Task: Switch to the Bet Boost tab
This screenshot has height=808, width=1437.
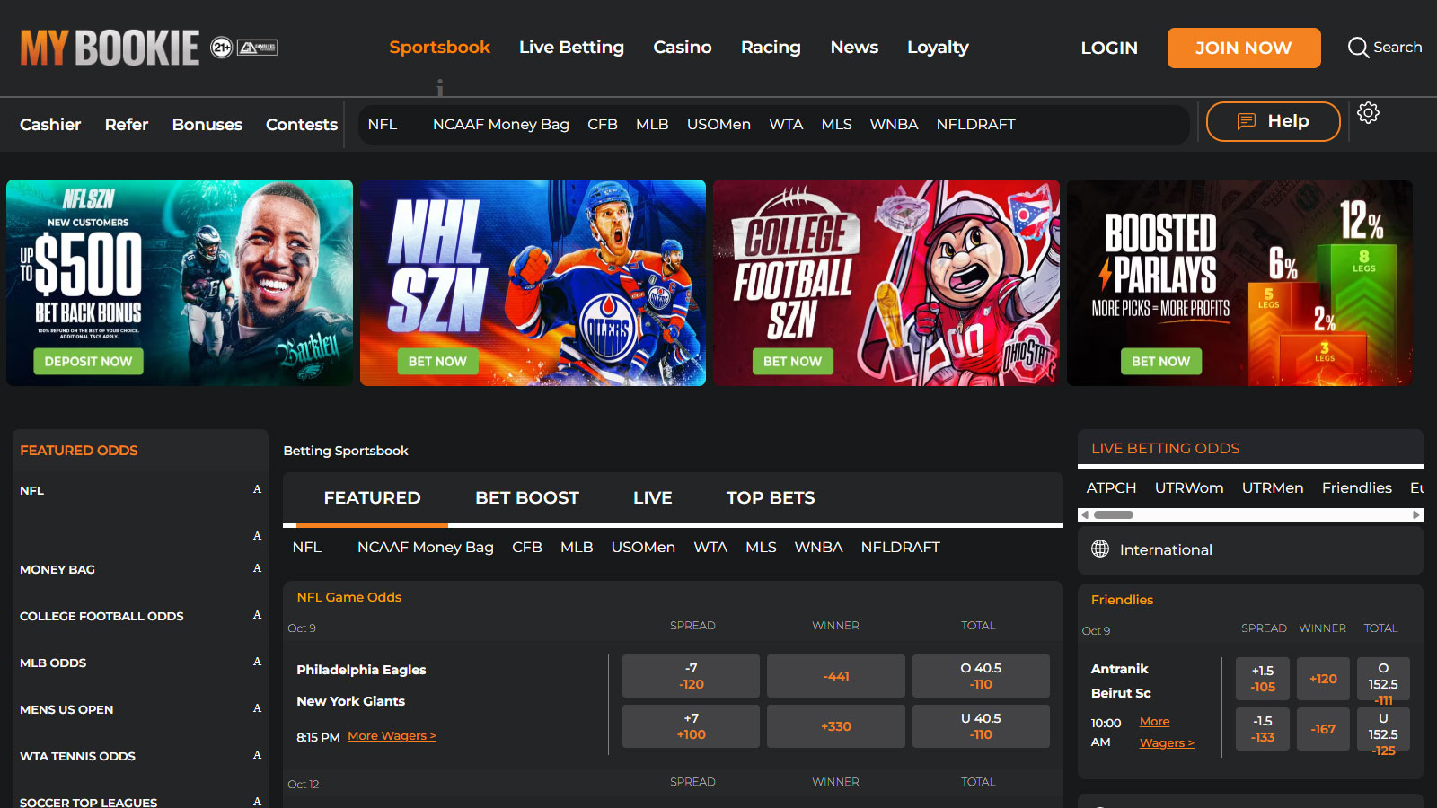Action: point(527,497)
